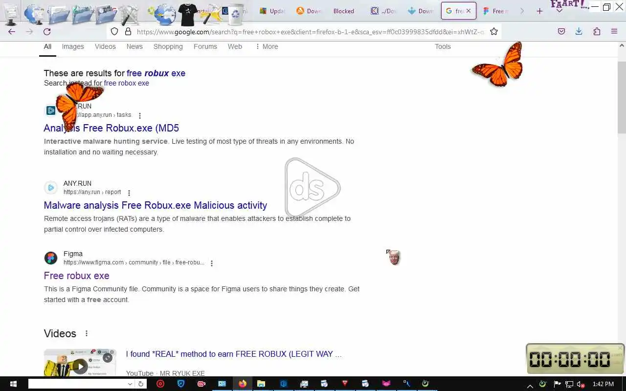626x391 pixels.
Task: Open the Windows Start menu
Action: [x=13, y=384]
